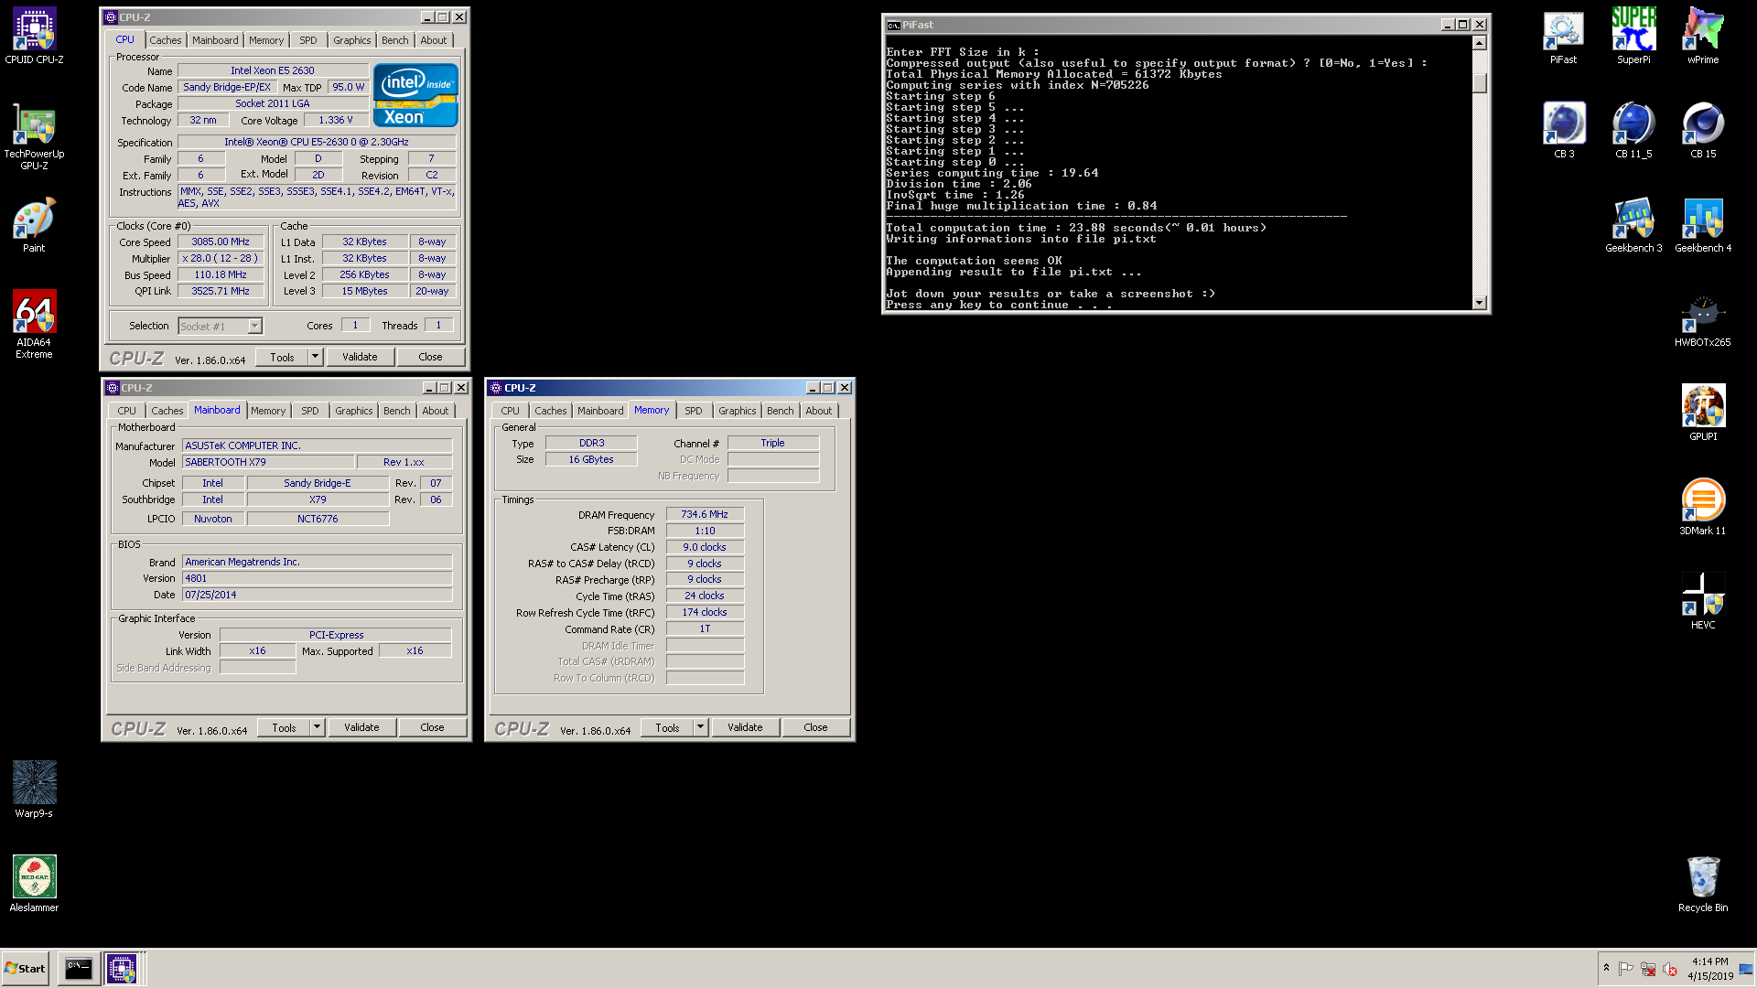Click the Triple channel value

click(773, 443)
